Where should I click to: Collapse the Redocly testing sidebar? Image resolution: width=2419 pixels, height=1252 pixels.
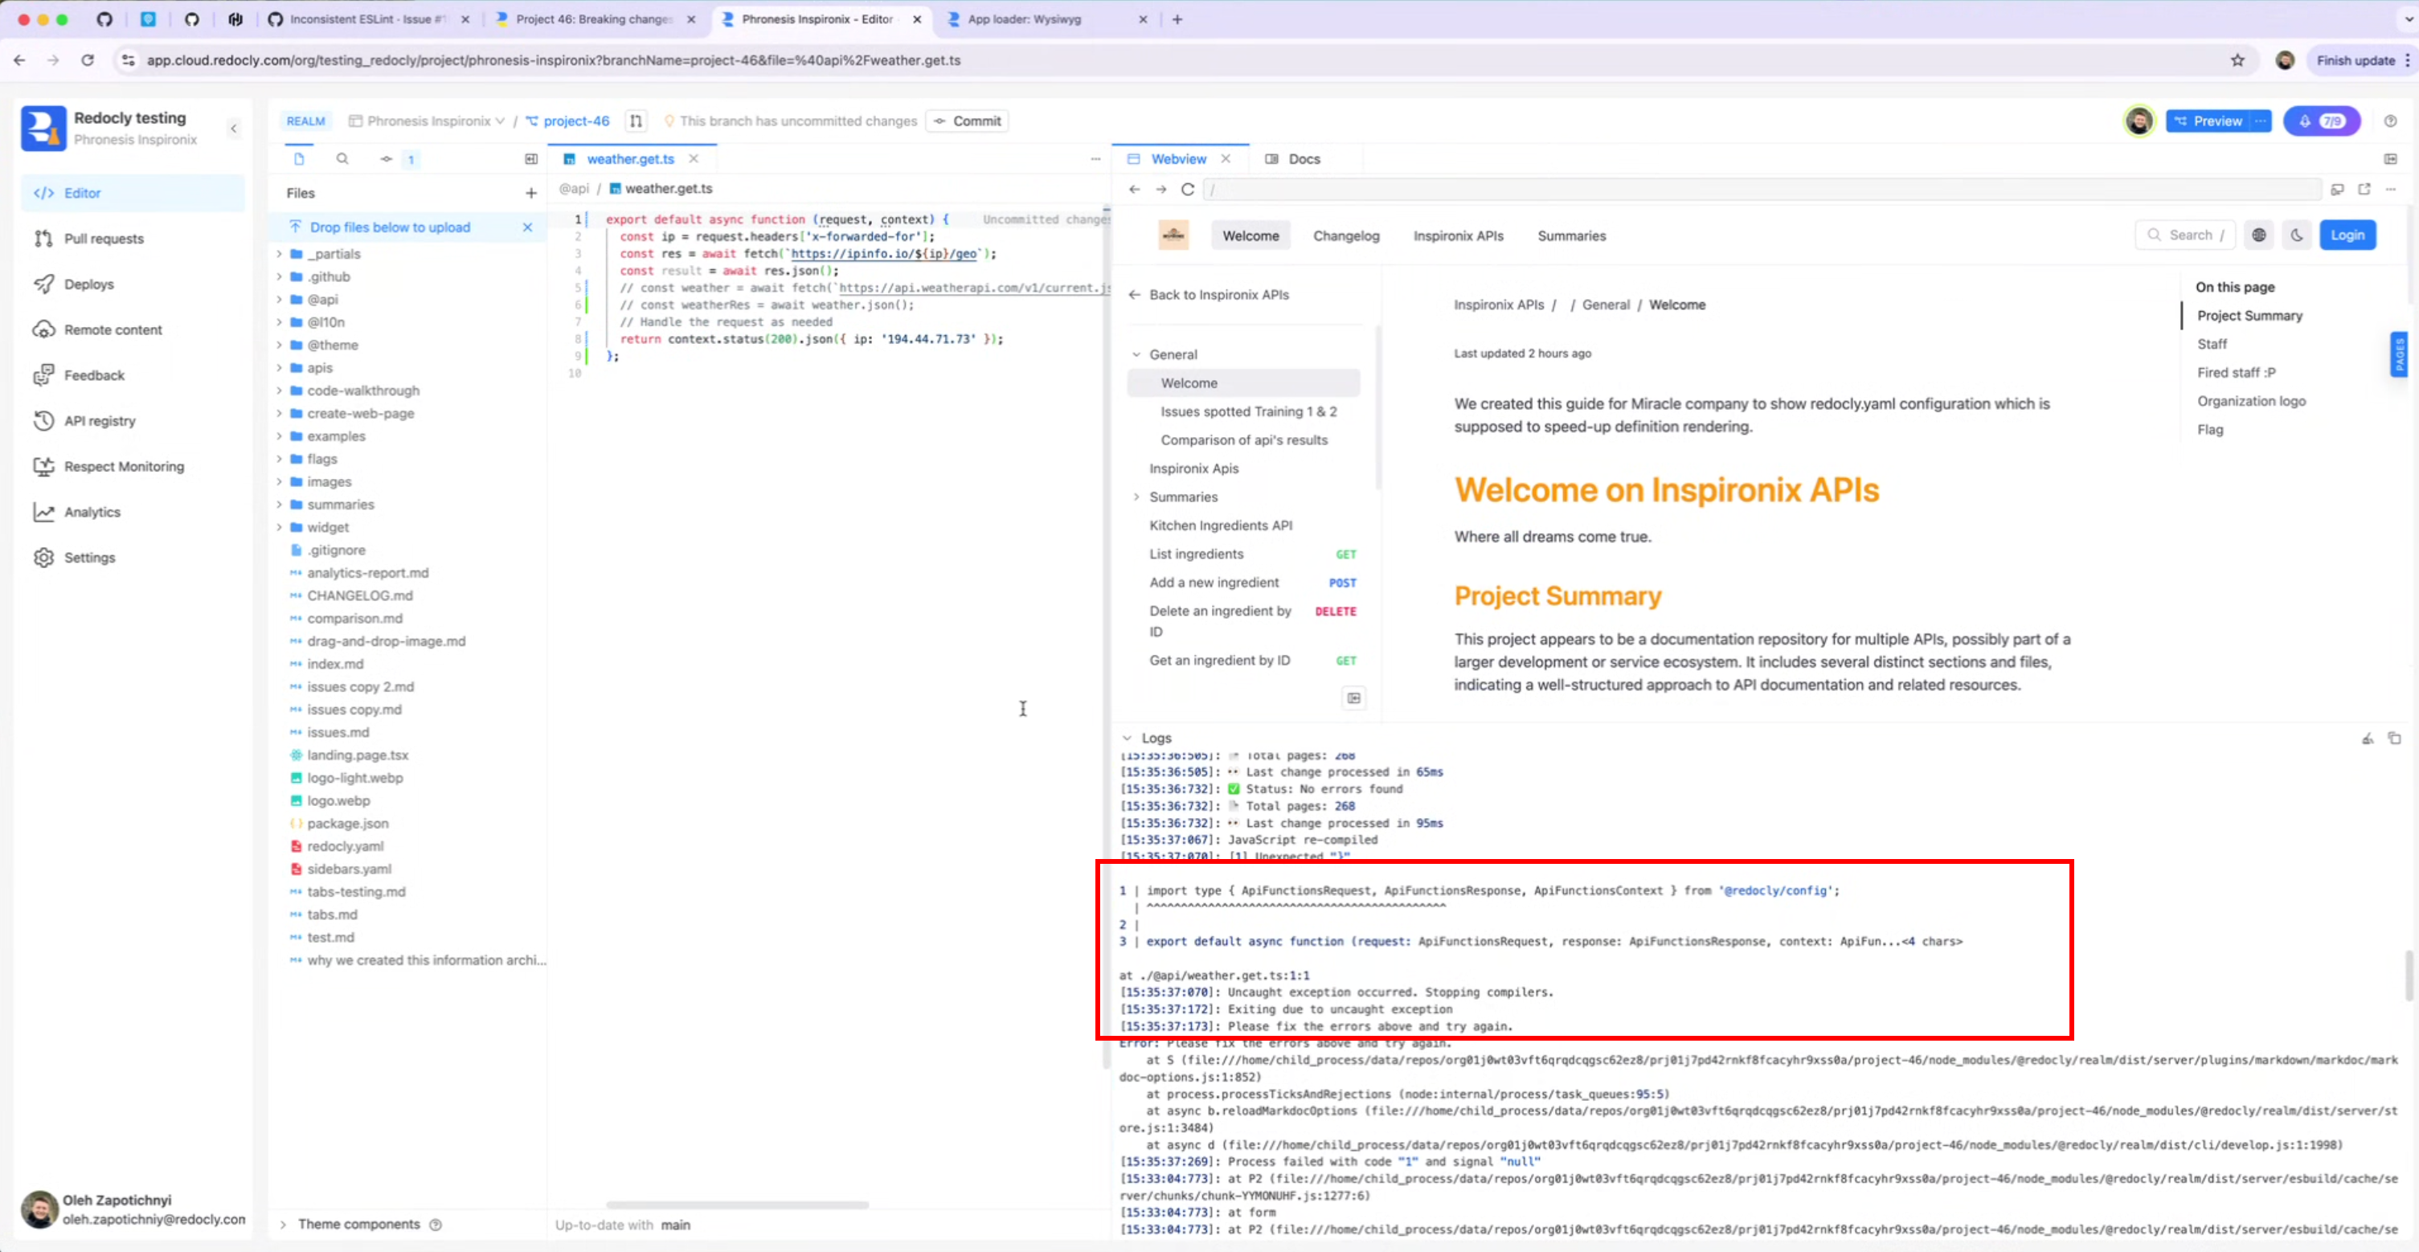pos(234,128)
